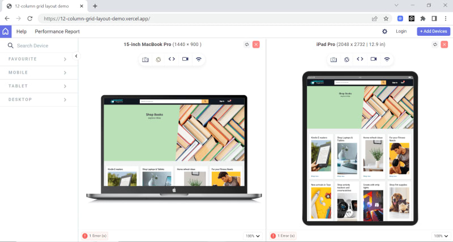Reload the MacBook Pro device panel
This screenshot has width=453, height=242.
[247, 44]
